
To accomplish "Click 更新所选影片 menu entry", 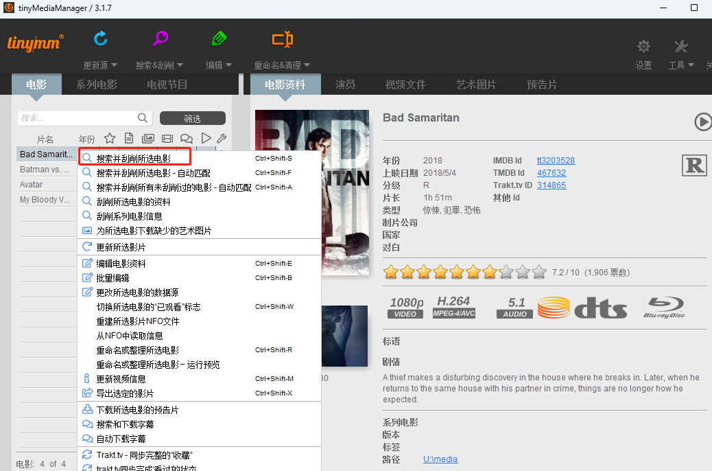I will click(200, 247).
